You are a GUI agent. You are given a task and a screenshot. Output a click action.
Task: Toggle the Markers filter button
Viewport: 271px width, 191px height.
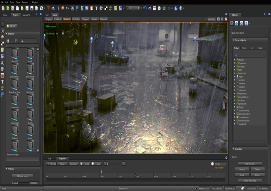[x=67, y=19]
